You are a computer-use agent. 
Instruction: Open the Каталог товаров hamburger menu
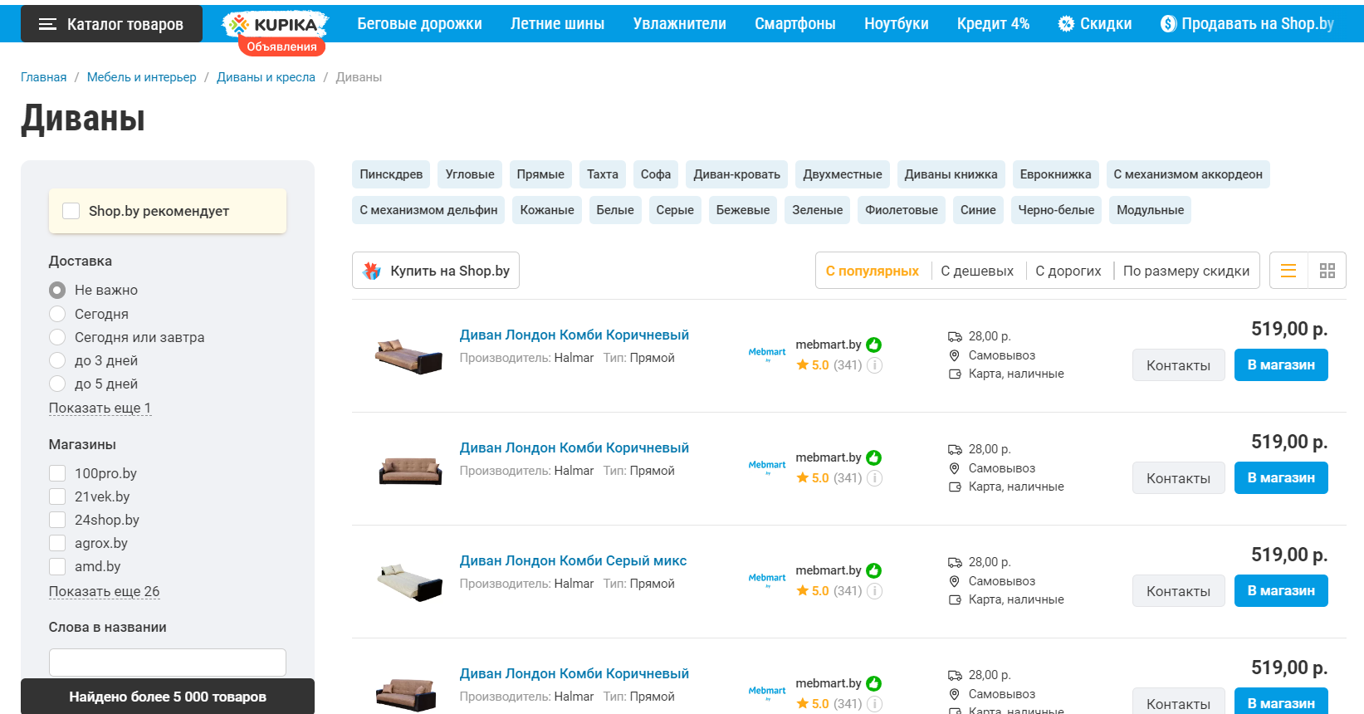point(111,24)
